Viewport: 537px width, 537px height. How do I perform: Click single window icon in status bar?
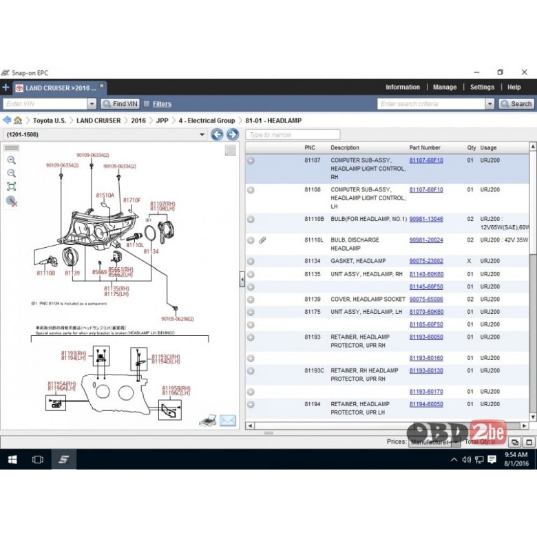[529, 442]
